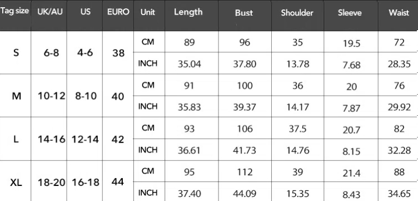Select the 37.5 cm shoulder value
Viewport: 418px width, 201px height.
297,129
